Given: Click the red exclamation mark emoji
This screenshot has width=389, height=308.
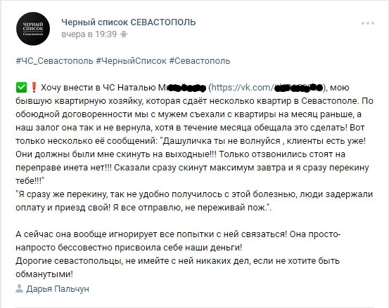Looking at the screenshot, I should point(34,87).
